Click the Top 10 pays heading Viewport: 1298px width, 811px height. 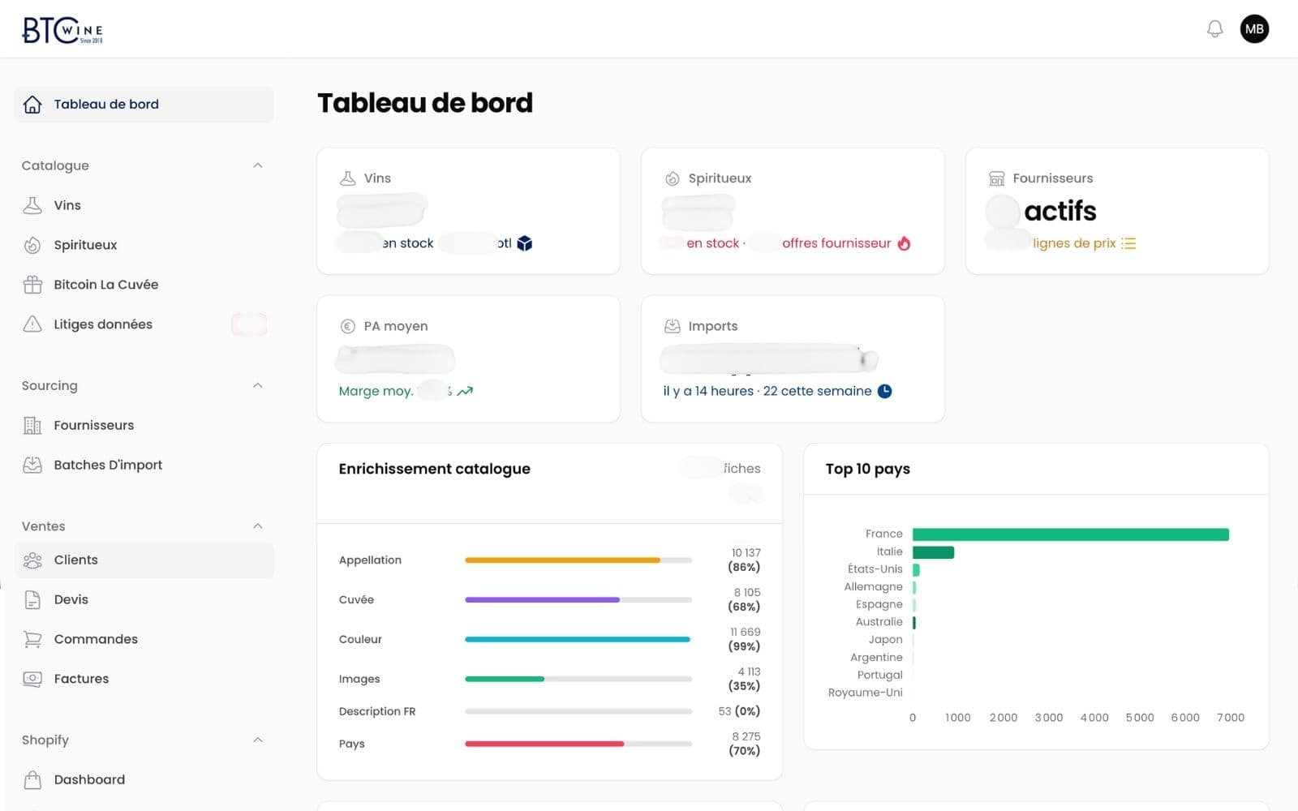867,469
